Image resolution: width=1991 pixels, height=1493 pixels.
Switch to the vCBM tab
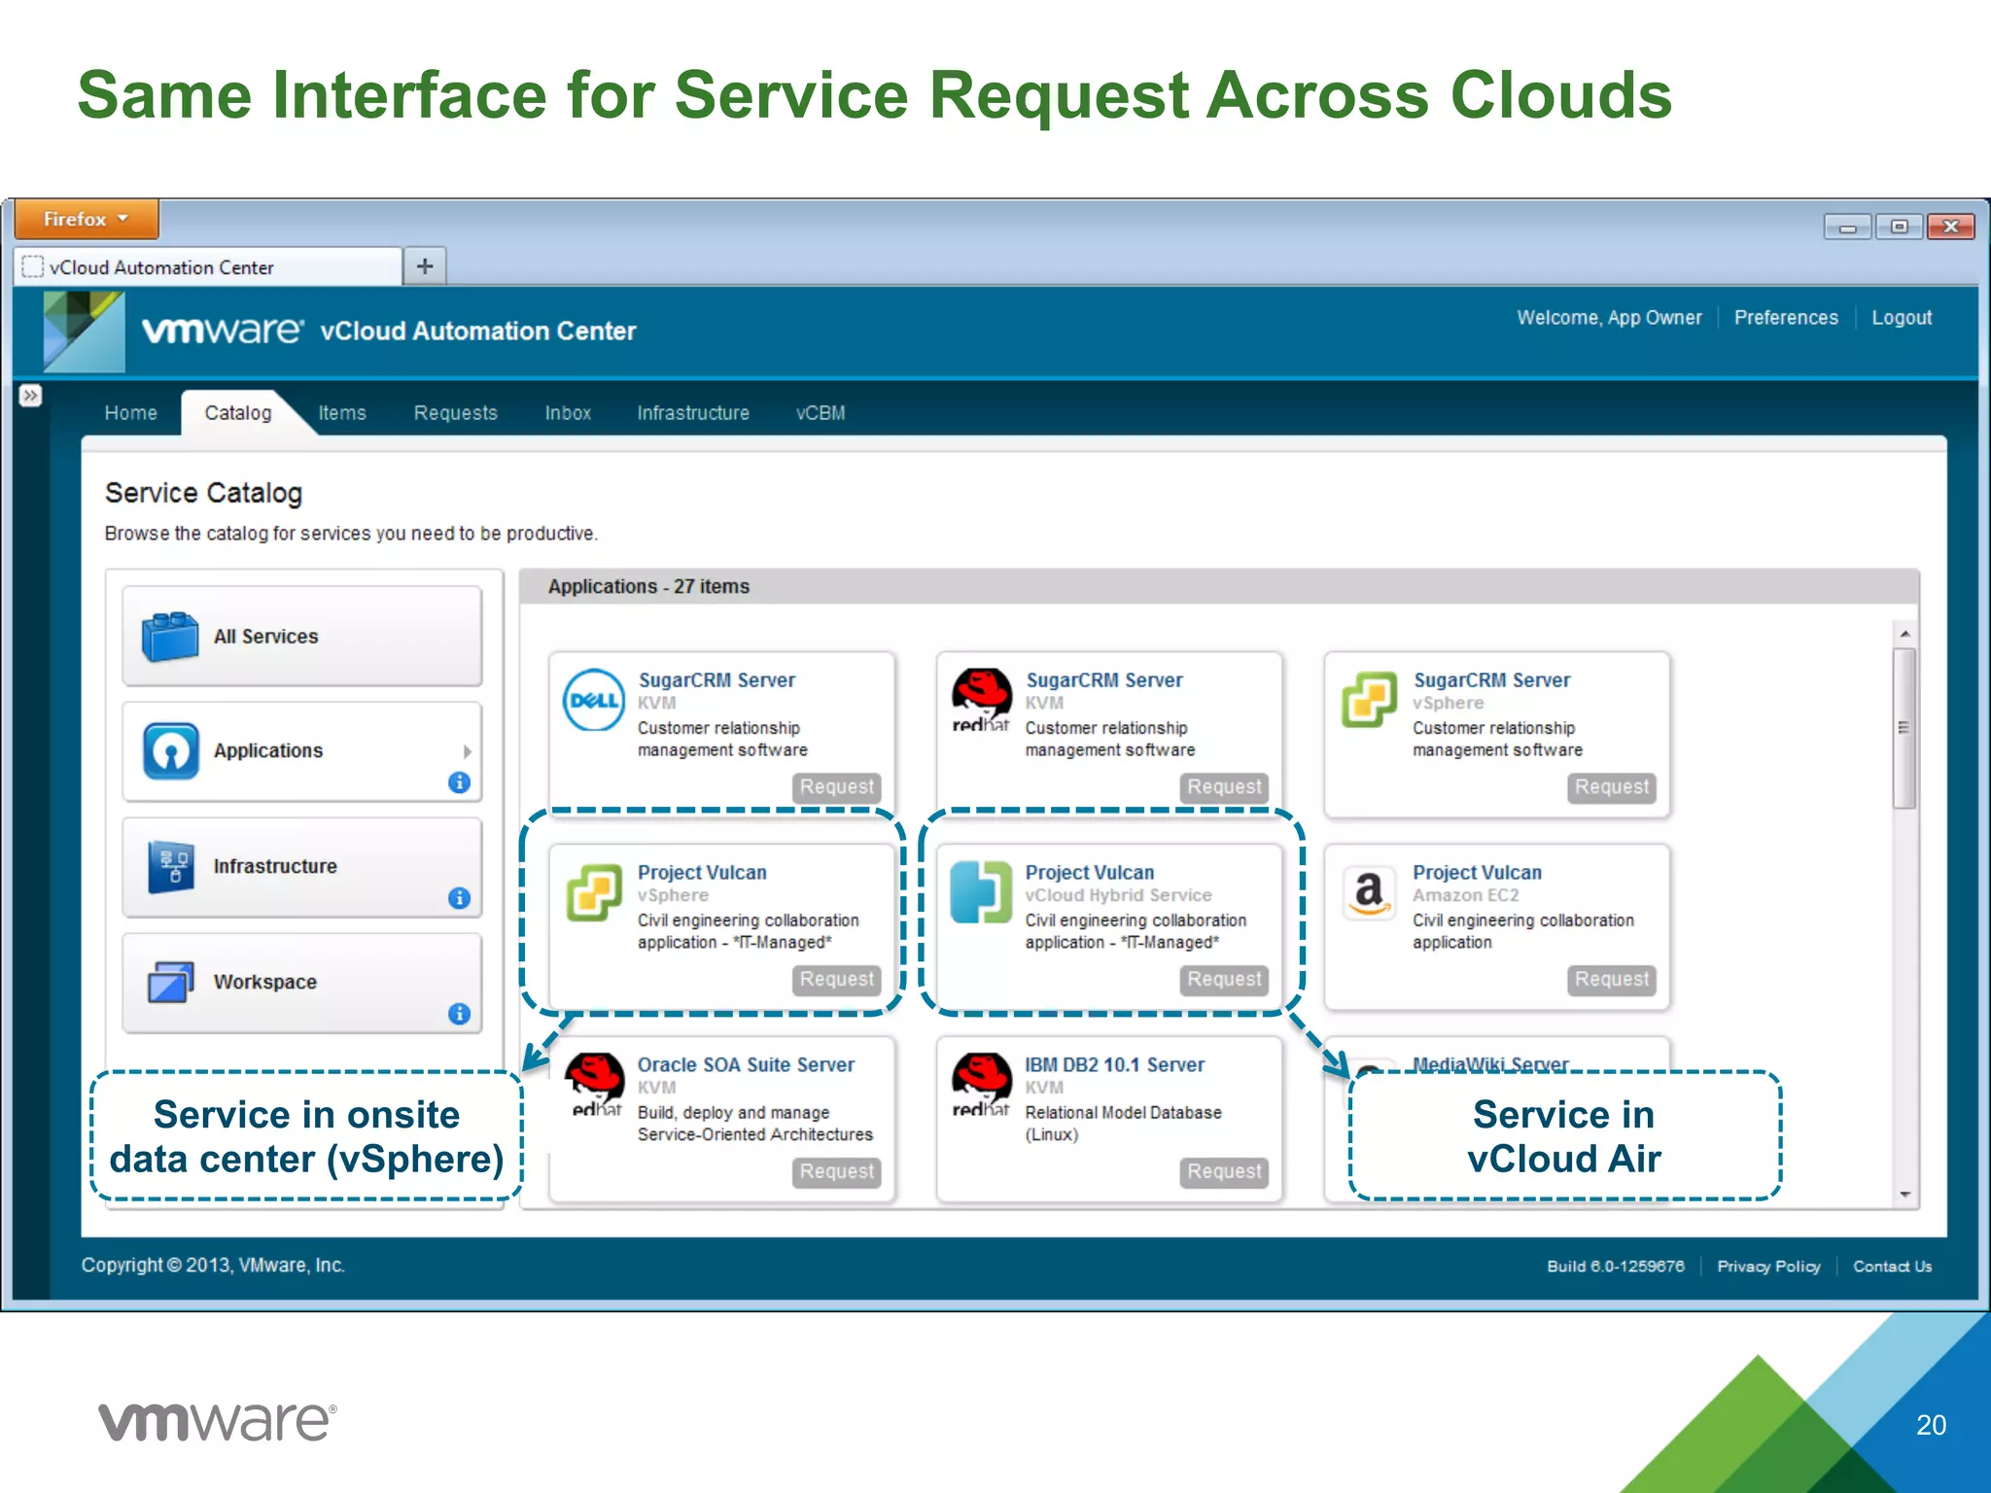tap(821, 413)
